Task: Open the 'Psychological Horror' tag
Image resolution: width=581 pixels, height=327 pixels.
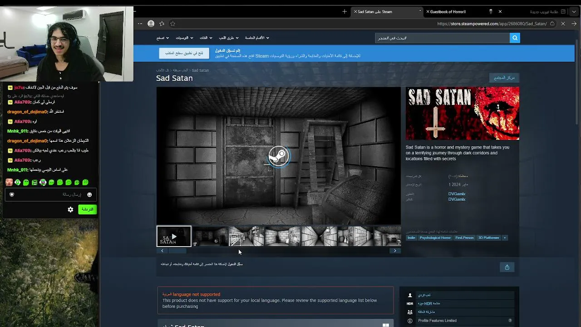Action: coord(435,238)
